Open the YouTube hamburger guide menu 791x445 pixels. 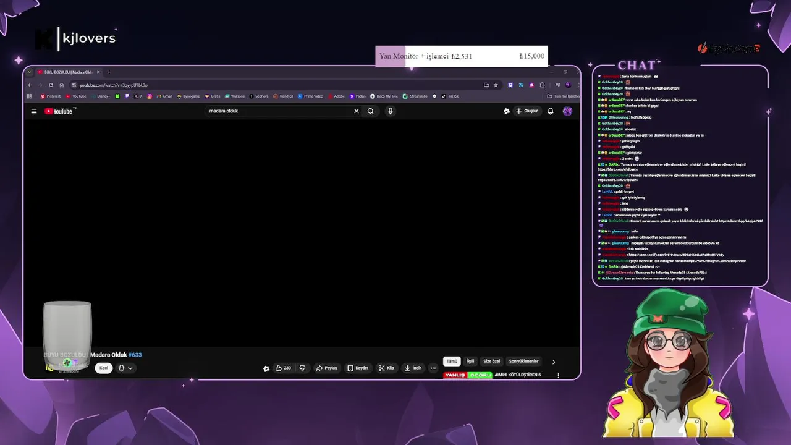pos(34,111)
